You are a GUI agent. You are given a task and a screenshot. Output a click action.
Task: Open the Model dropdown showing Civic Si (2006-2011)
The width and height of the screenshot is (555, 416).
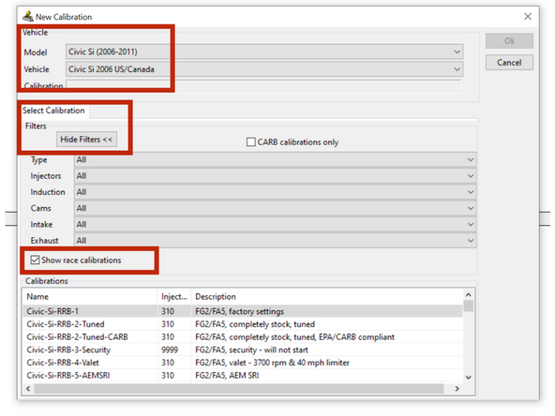tap(264, 52)
